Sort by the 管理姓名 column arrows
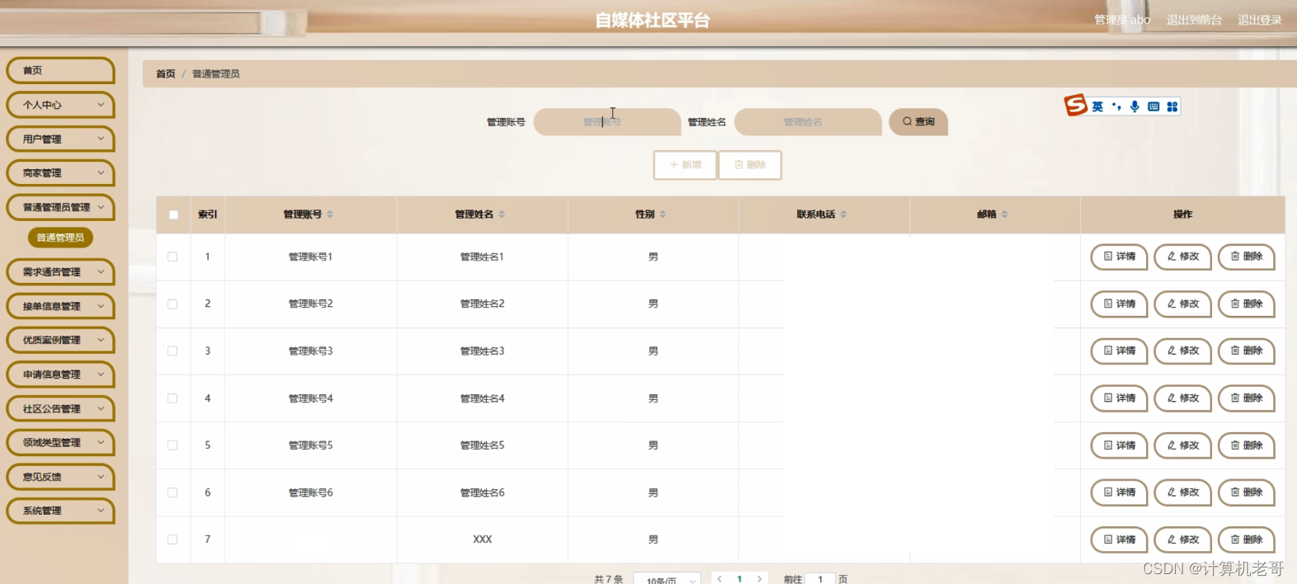 502,214
